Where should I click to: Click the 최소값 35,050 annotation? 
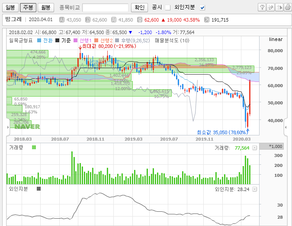pos(221,132)
